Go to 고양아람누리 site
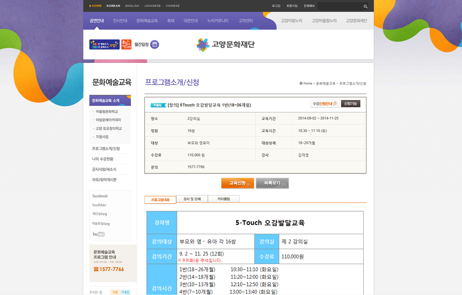 tap(292, 21)
